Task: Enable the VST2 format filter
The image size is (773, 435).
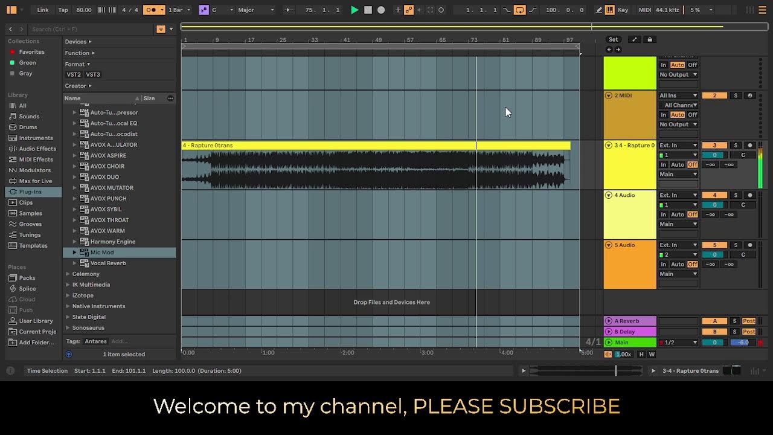Action: pyautogui.click(x=74, y=75)
